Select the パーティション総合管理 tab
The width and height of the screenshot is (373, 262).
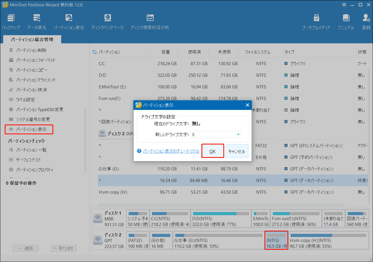click(x=32, y=39)
